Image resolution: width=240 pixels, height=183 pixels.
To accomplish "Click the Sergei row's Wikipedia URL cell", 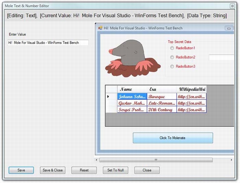I will click(x=192, y=110).
